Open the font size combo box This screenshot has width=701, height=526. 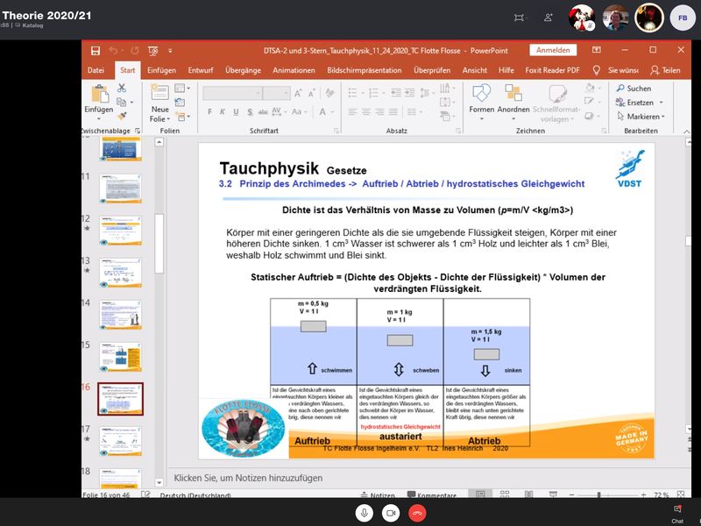coord(276,93)
